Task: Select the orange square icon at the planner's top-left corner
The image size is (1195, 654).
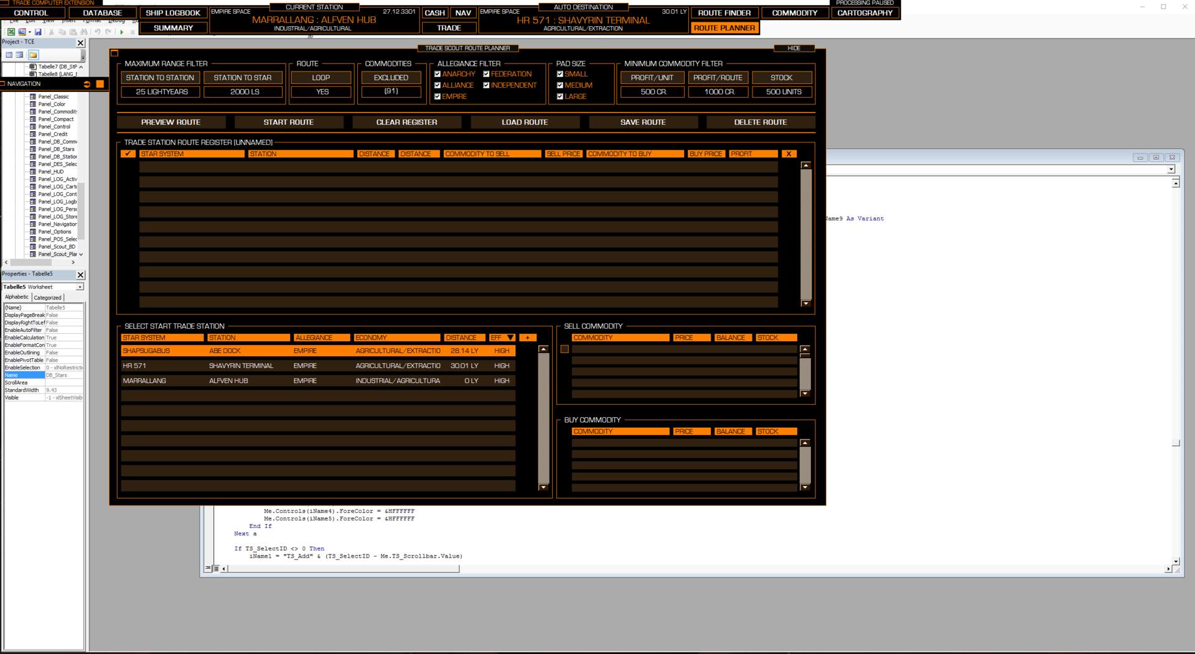Action: (x=115, y=53)
